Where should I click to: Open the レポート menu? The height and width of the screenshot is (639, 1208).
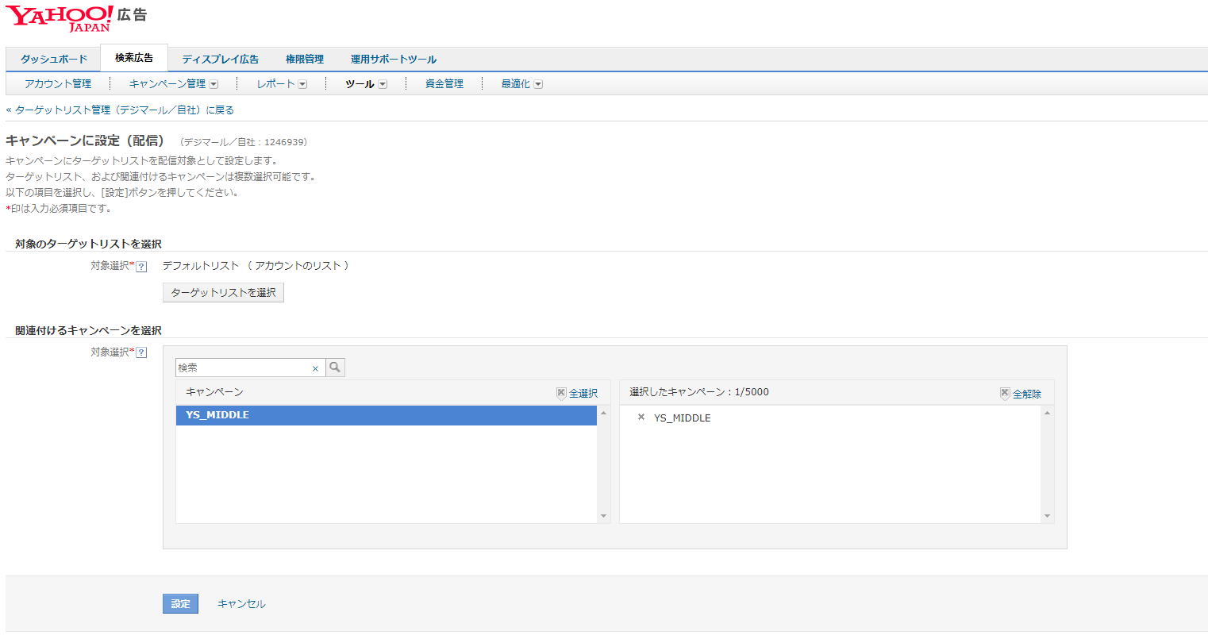tap(275, 84)
